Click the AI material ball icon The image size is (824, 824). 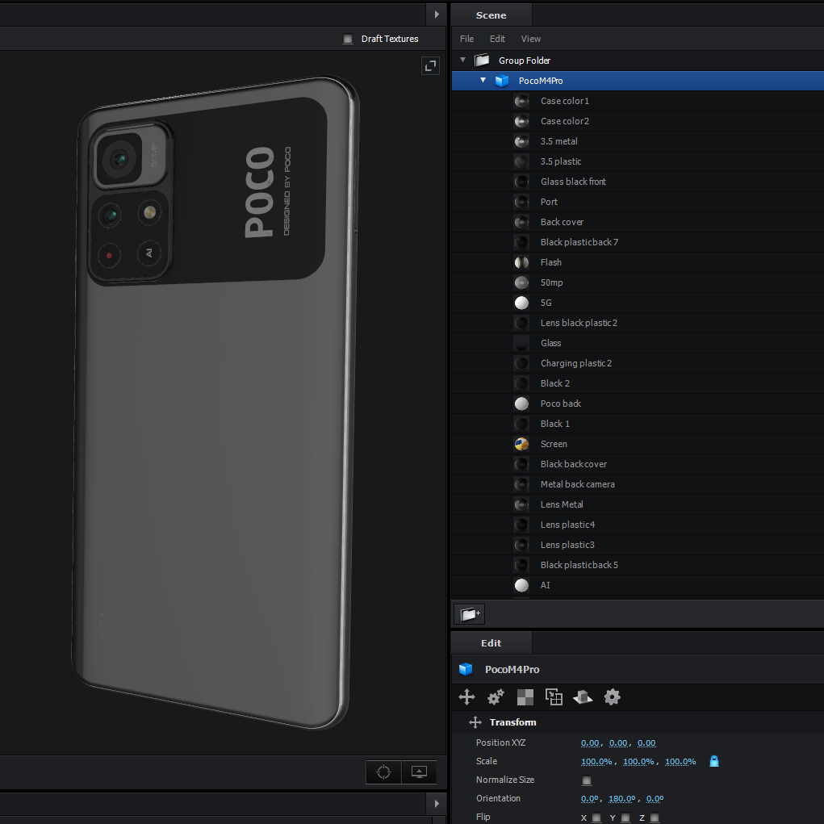(521, 585)
